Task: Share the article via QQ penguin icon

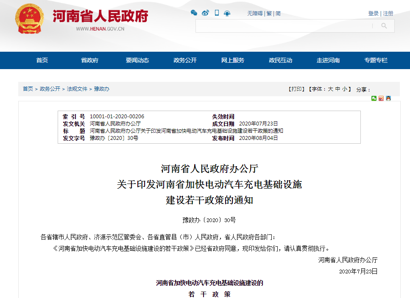Action: pyautogui.click(x=388, y=98)
